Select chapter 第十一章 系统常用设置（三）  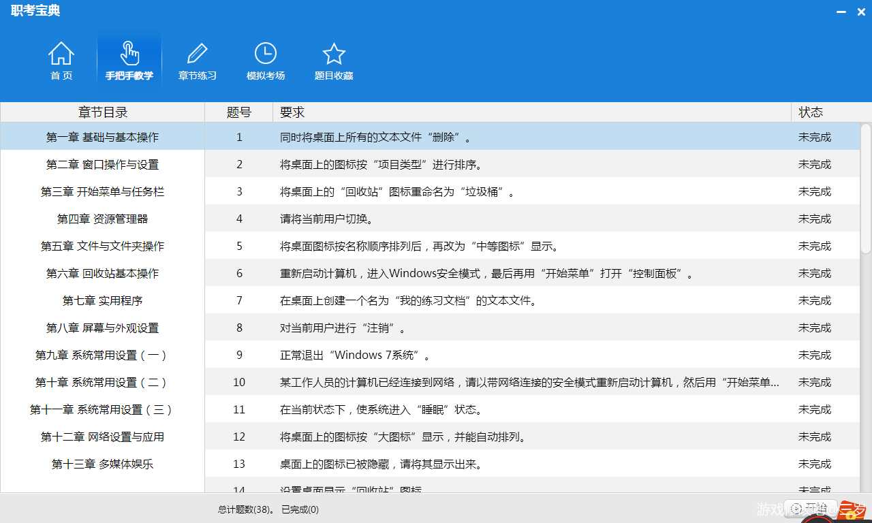click(102, 409)
